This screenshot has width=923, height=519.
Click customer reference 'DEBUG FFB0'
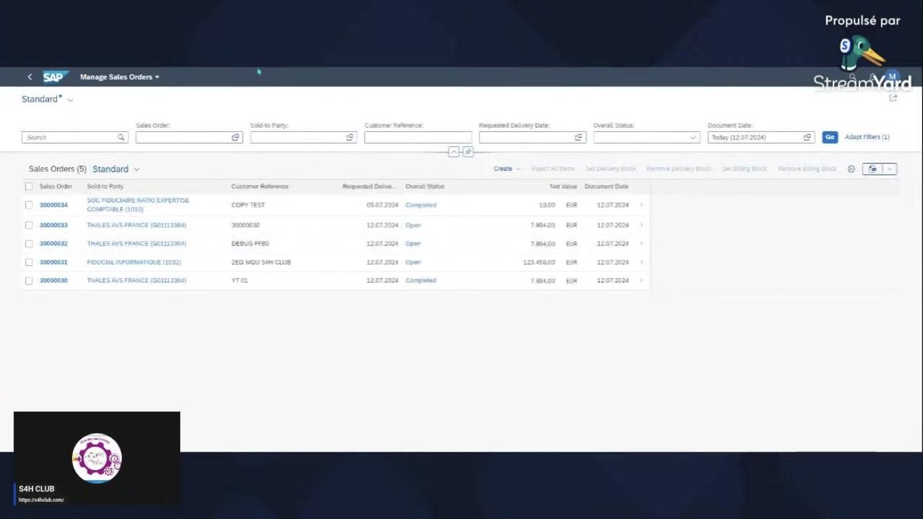point(250,244)
